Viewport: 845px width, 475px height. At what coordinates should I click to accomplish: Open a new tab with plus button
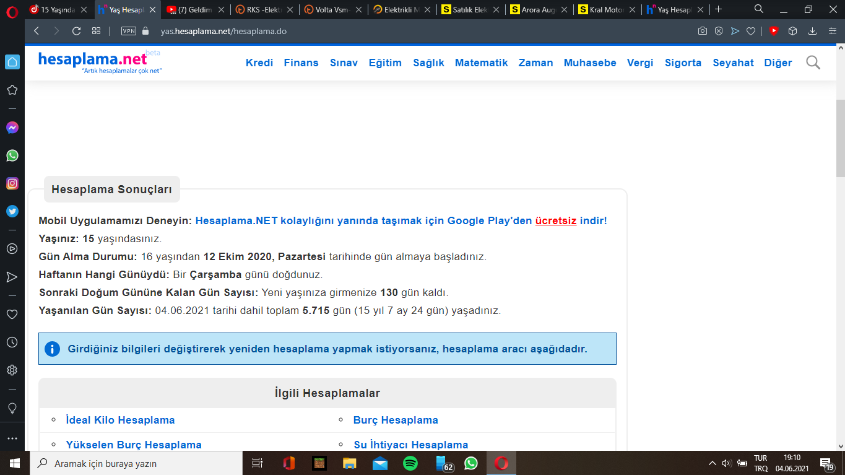coord(718,9)
